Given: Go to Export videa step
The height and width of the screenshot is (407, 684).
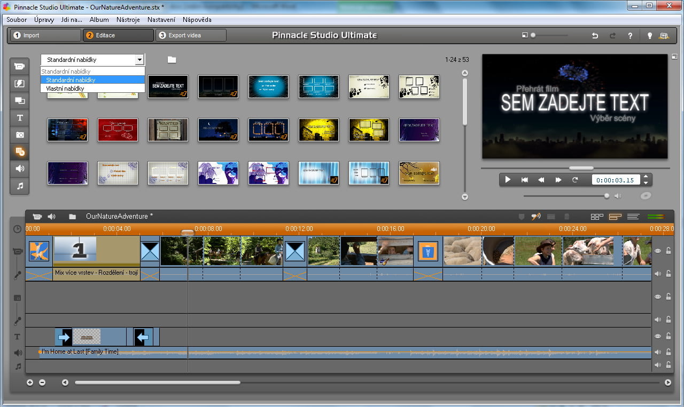Looking at the screenshot, I should (x=191, y=35).
